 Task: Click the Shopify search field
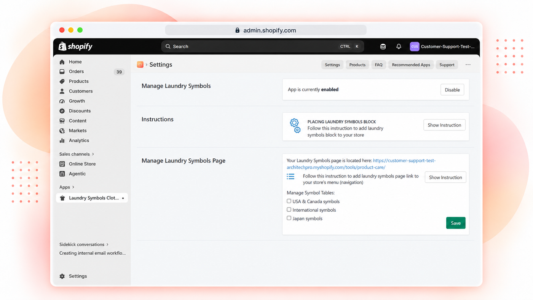[263, 46]
